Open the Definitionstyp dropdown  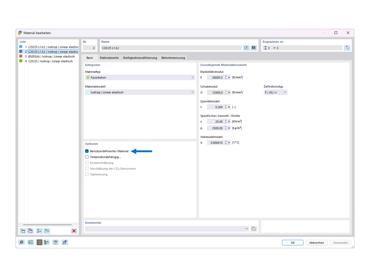(285, 92)
